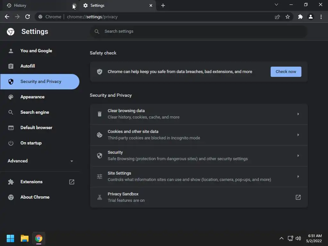
Task: Go back using the browser back arrow
Action: pyautogui.click(x=7, y=17)
